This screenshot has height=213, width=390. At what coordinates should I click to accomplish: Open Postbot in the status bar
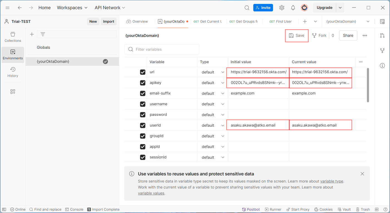251,209
